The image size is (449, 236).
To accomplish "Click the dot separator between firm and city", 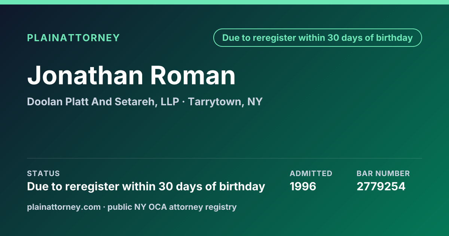I will (183, 102).
